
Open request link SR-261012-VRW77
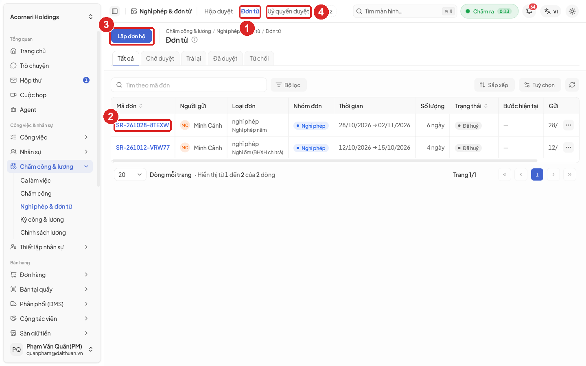click(143, 148)
